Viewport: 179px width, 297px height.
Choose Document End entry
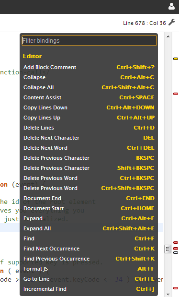click(89, 198)
